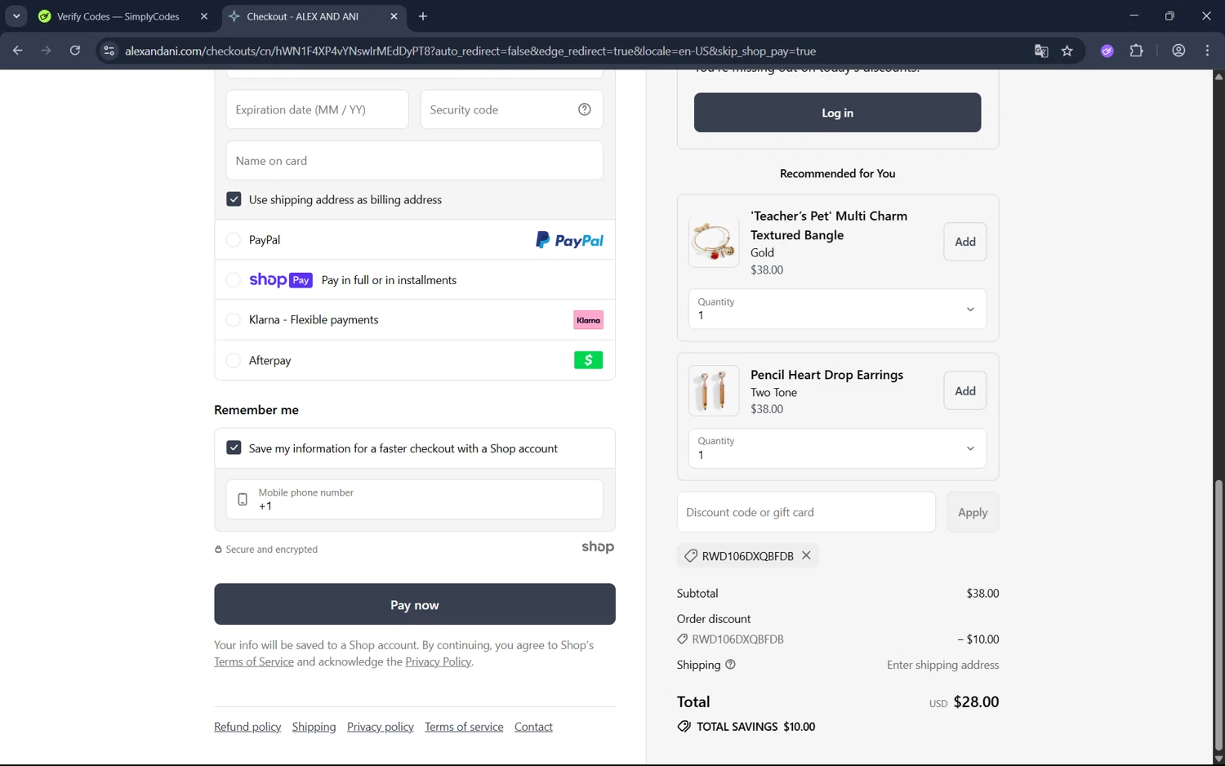Click the page vertical scrollbar

click(1218, 614)
